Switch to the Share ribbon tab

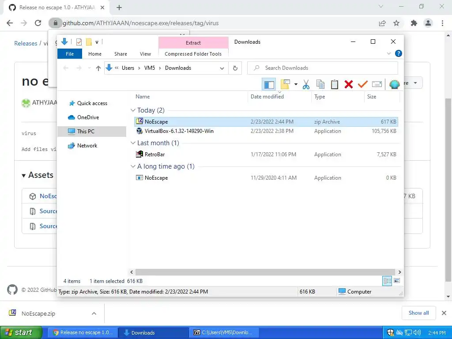pos(121,54)
